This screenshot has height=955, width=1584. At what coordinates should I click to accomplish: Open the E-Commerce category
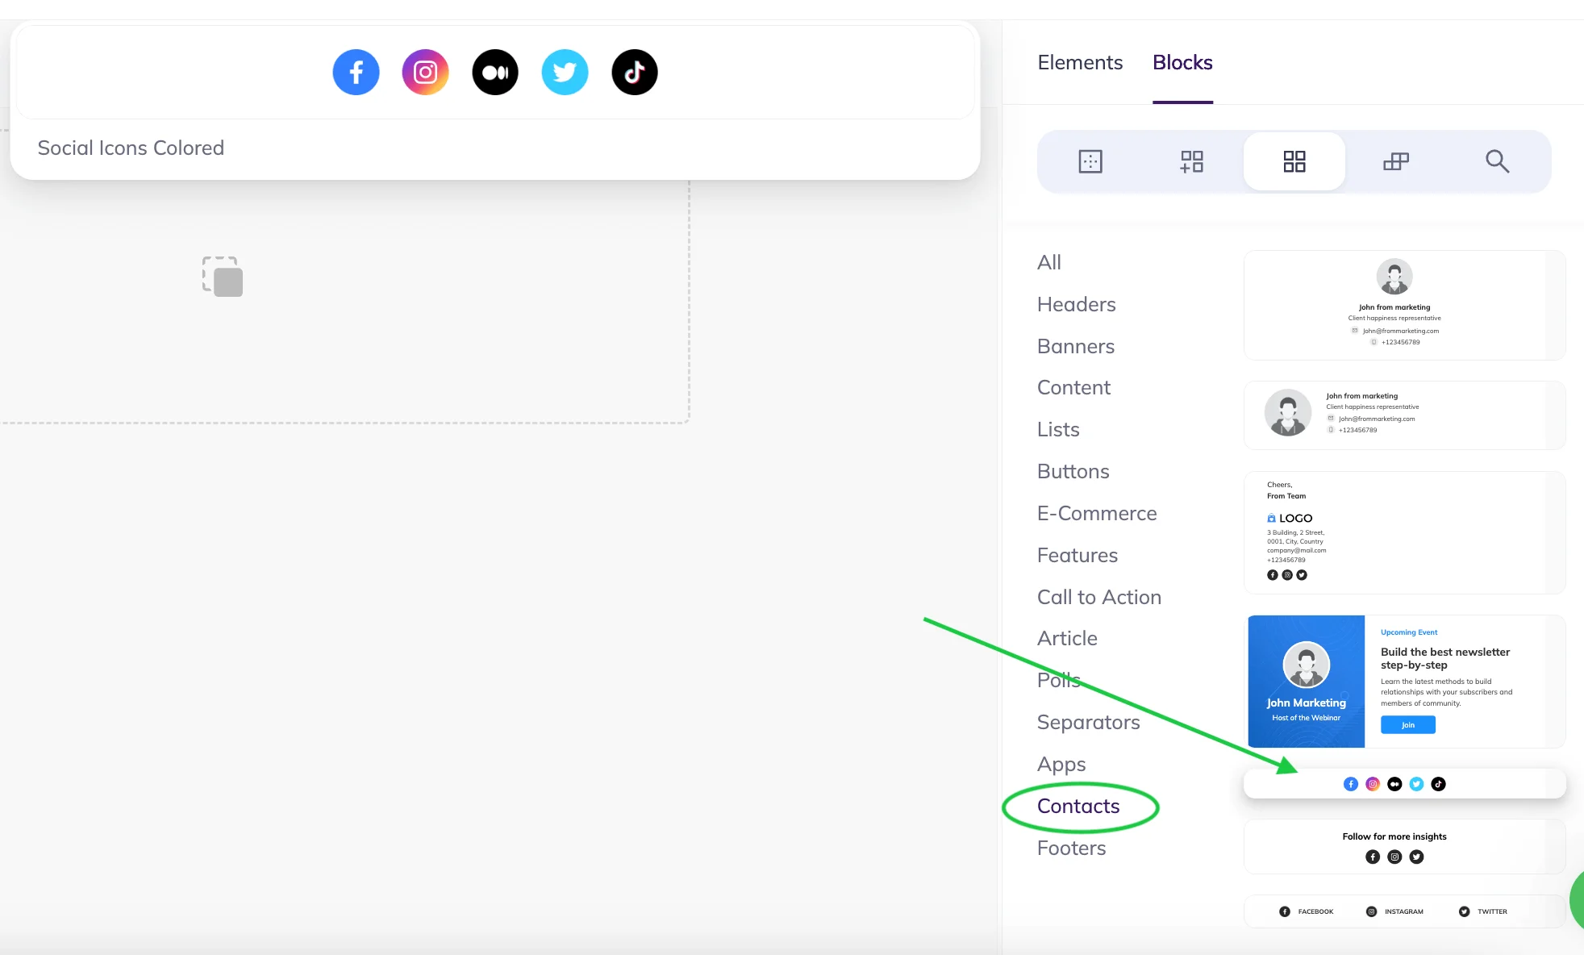[1097, 513]
